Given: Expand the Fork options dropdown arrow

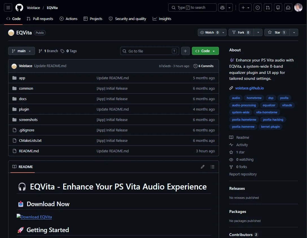Looking at the screenshot, I should coord(258,32).
